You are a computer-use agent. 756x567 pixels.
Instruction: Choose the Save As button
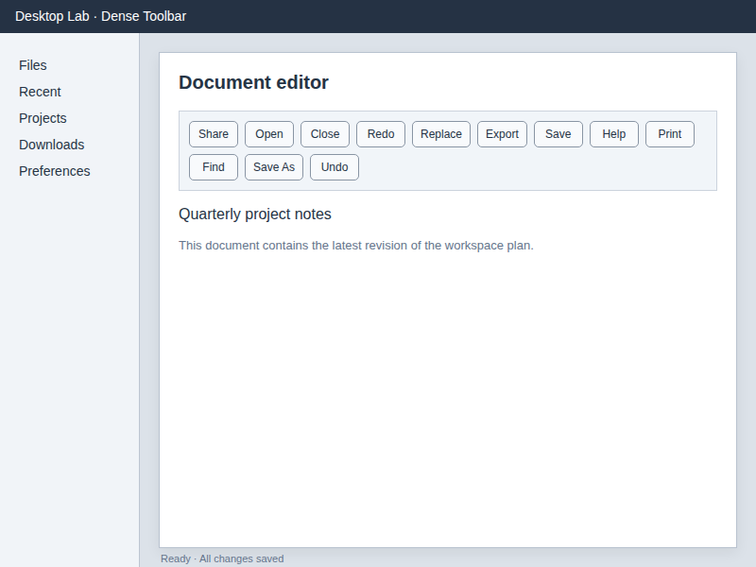coord(274,167)
